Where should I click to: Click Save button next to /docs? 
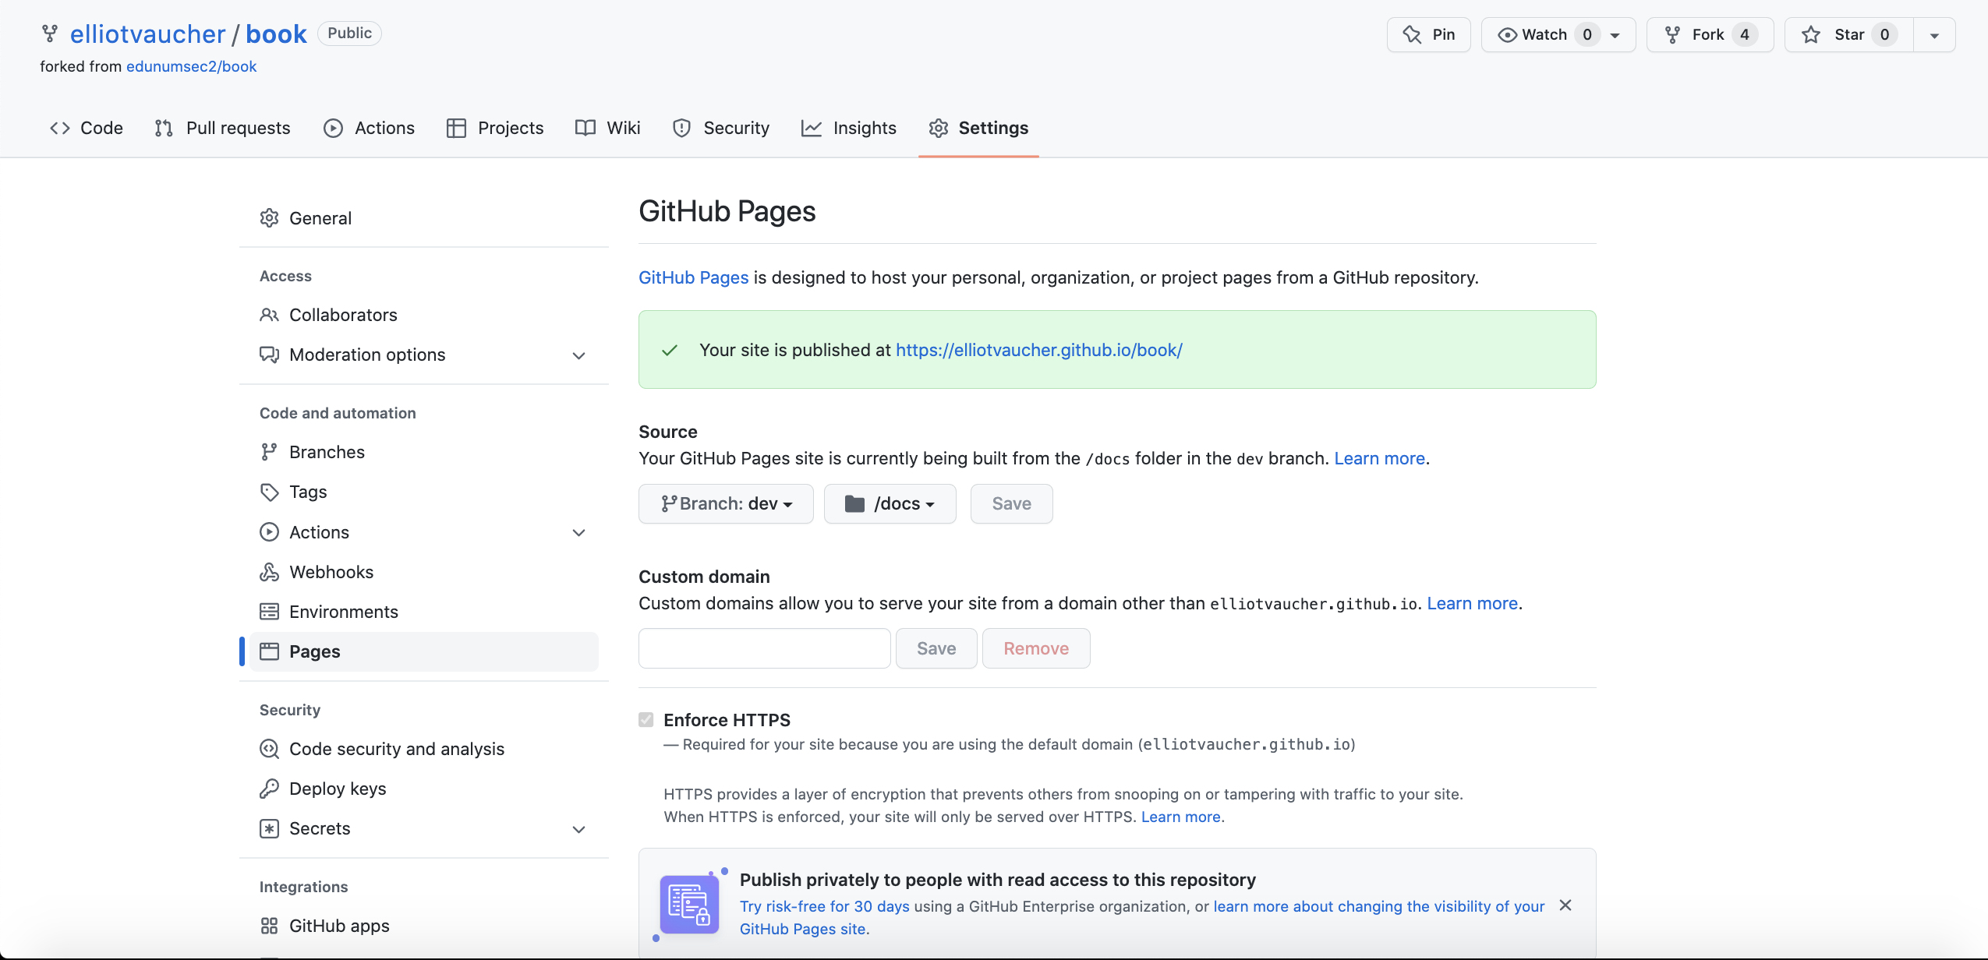pos(1011,504)
